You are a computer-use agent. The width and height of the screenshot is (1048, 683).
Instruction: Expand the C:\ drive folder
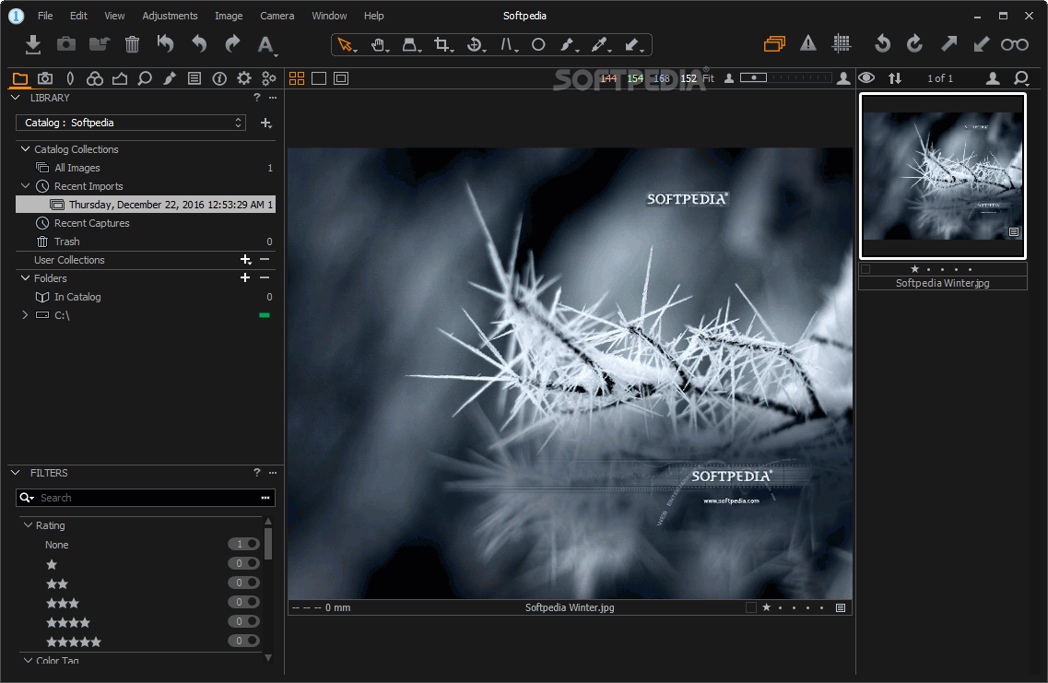(26, 314)
